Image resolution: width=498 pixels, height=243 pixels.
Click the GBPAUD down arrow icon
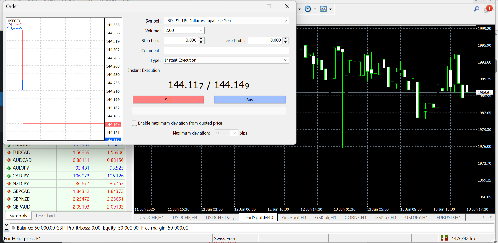point(9,207)
